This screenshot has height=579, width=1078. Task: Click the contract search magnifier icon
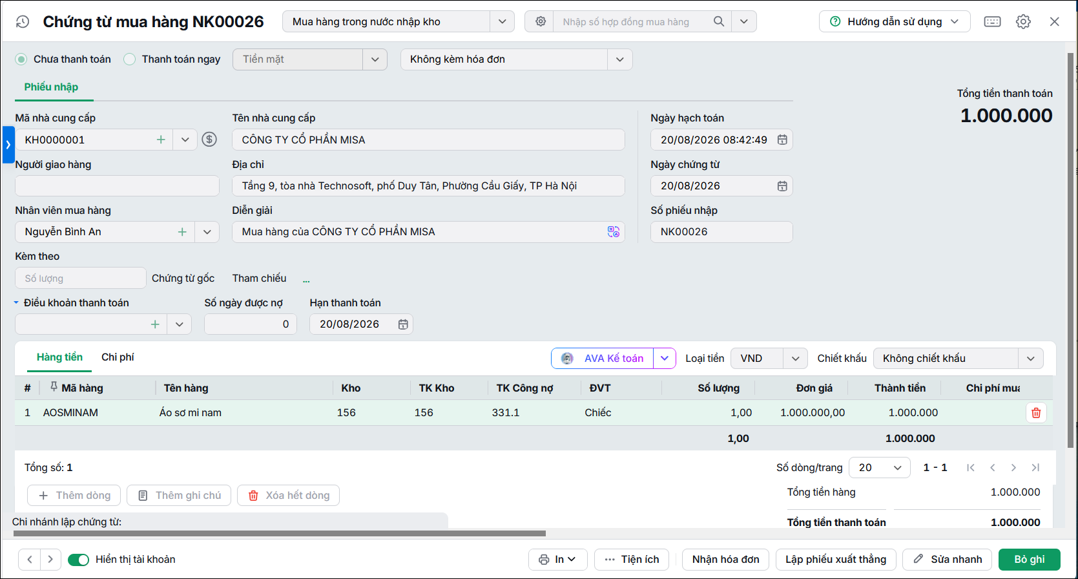[719, 21]
